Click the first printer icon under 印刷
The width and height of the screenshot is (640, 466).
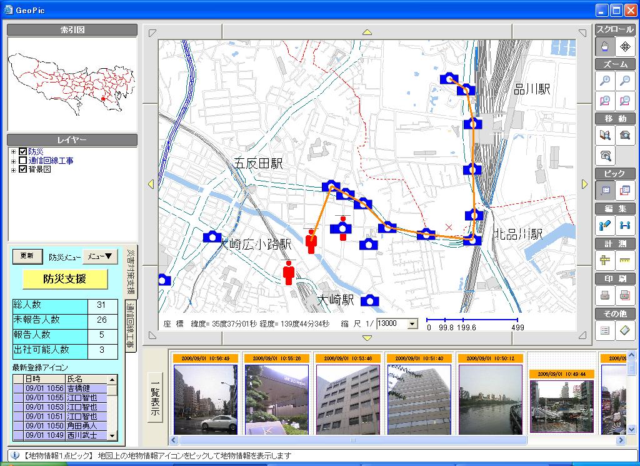tap(605, 295)
